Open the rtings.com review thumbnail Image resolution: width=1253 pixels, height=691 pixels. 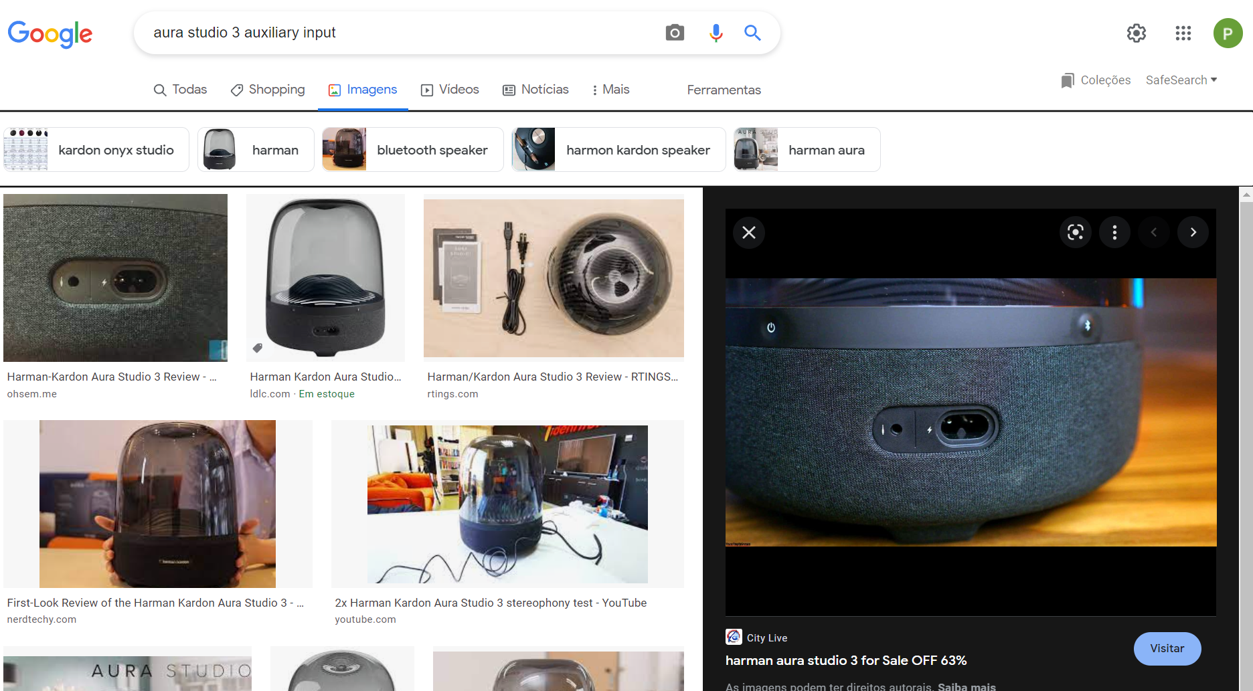tap(554, 278)
